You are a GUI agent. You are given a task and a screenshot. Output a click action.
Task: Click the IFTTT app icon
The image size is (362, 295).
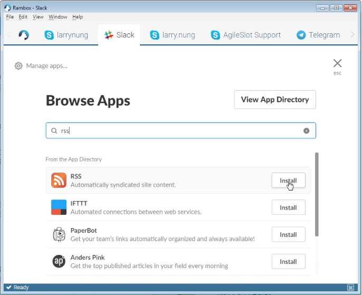pyautogui.click(x=59, y=207)
